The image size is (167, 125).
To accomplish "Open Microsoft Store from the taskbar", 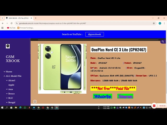I will pos(11,108).
